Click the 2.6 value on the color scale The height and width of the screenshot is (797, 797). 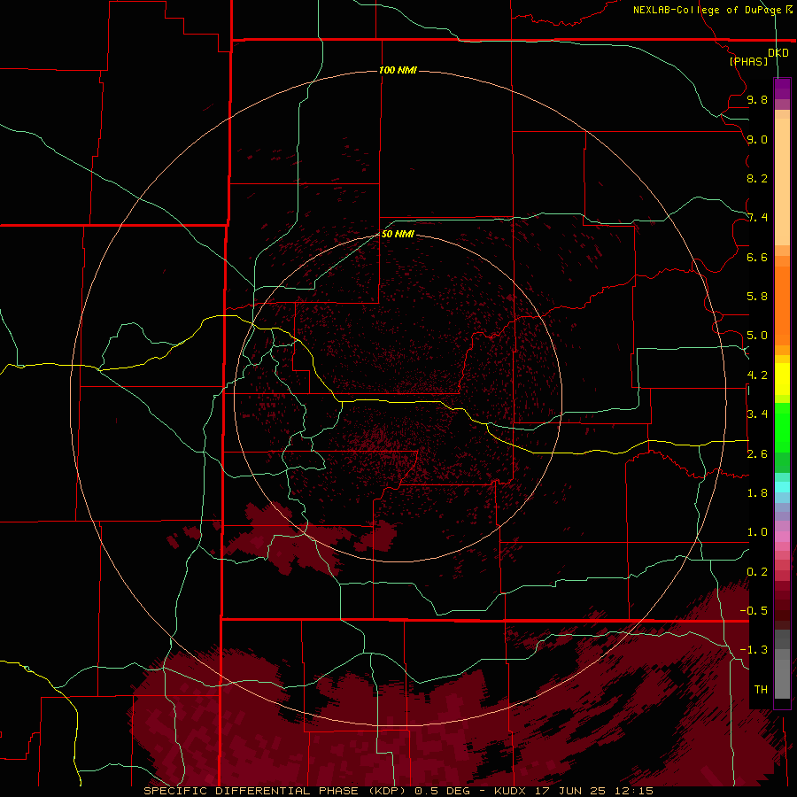(757, 454)
